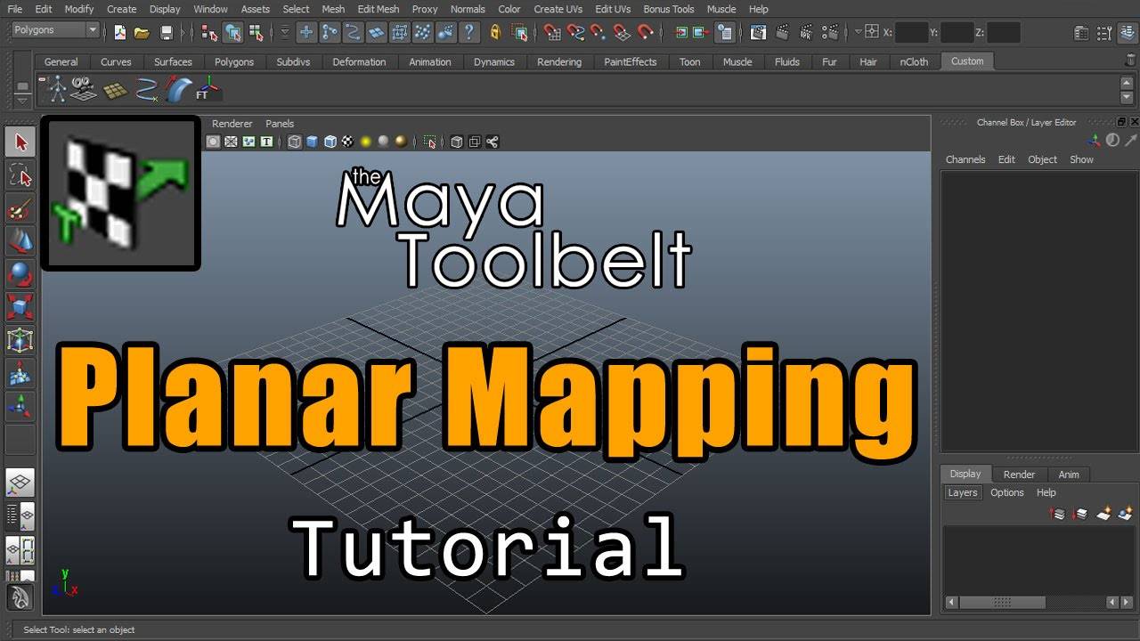Open Channel Box Object menu

1042,159
